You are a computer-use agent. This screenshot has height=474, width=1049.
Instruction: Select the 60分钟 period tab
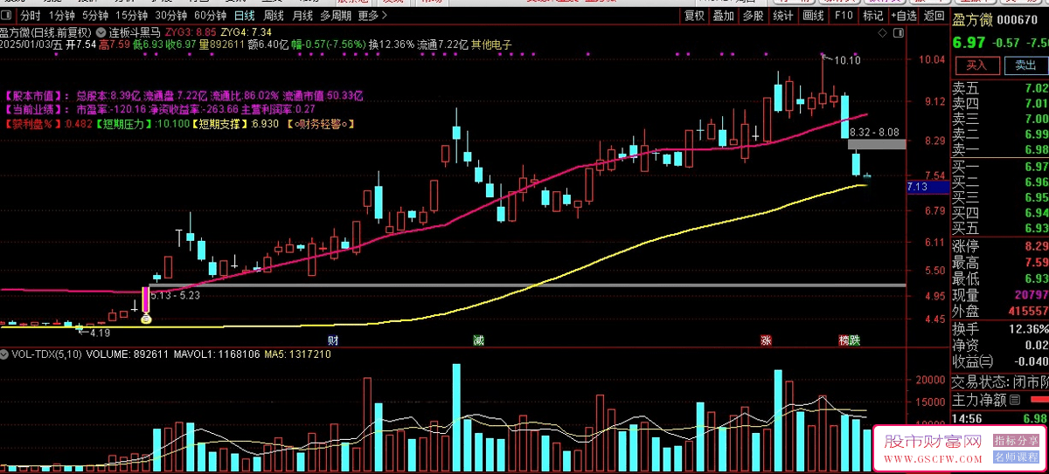(x=210, y=16)
